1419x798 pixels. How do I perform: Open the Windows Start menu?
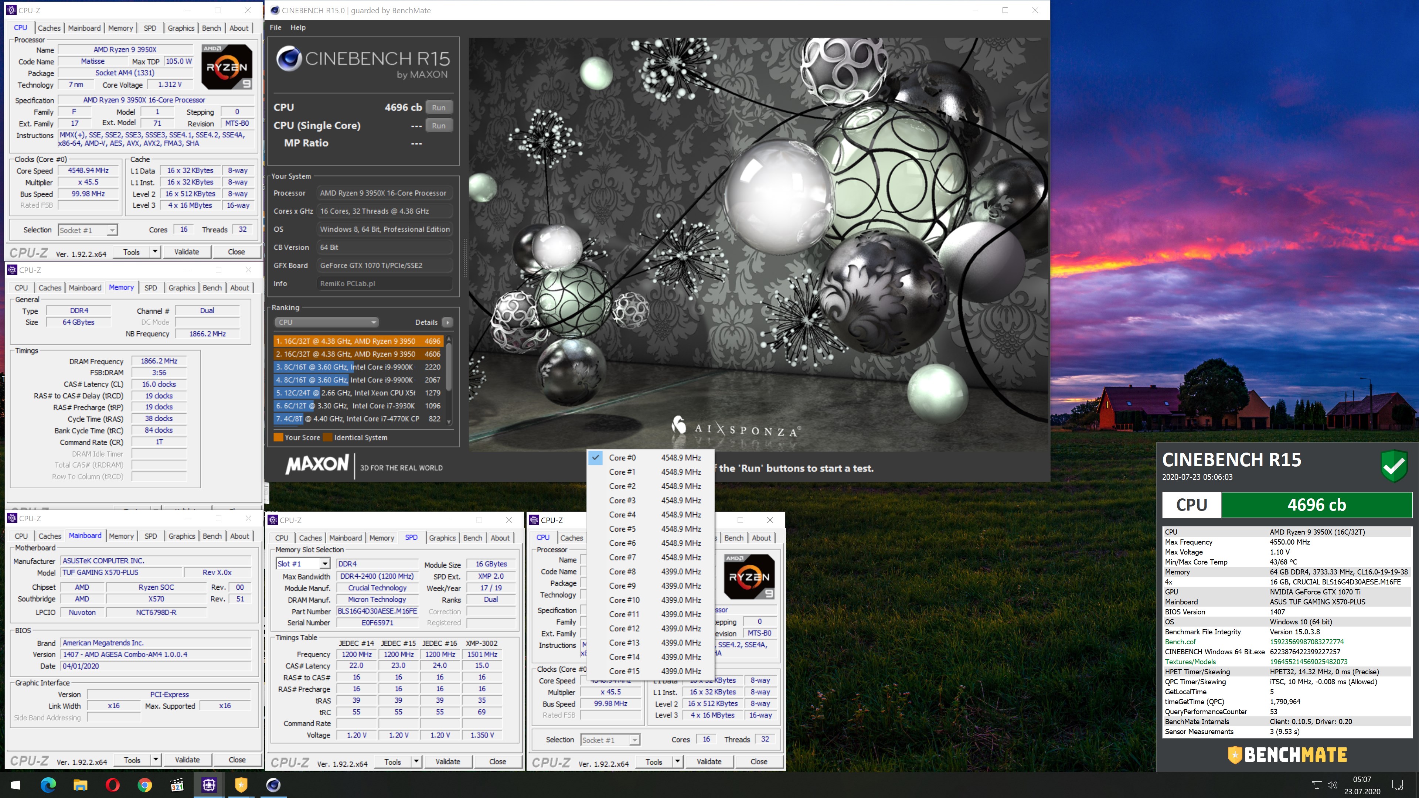(x=16, y=785)
